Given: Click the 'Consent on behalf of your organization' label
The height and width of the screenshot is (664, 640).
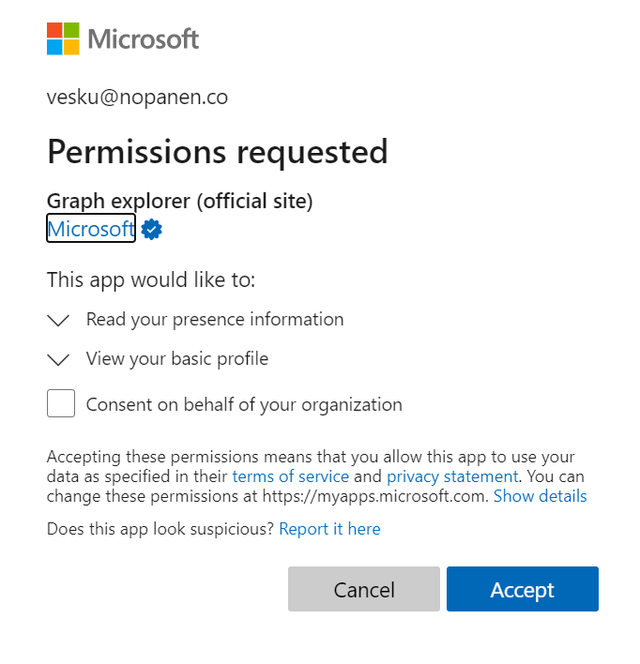Looking at the screenshot, I should coord(244,405).
